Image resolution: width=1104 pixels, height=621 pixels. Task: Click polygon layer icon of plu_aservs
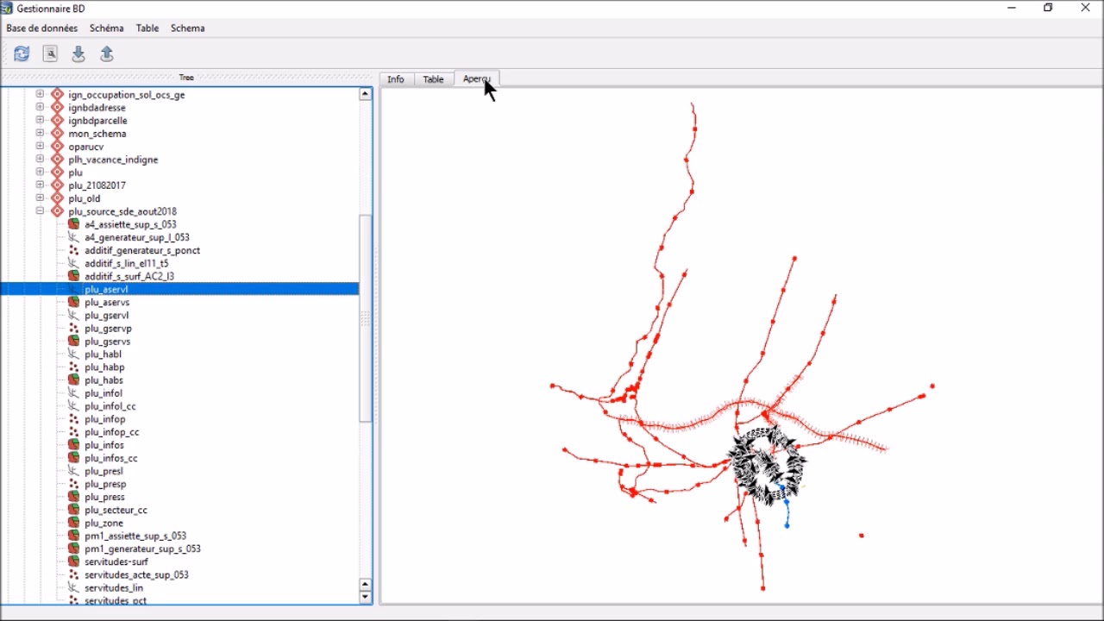(73, 302)
